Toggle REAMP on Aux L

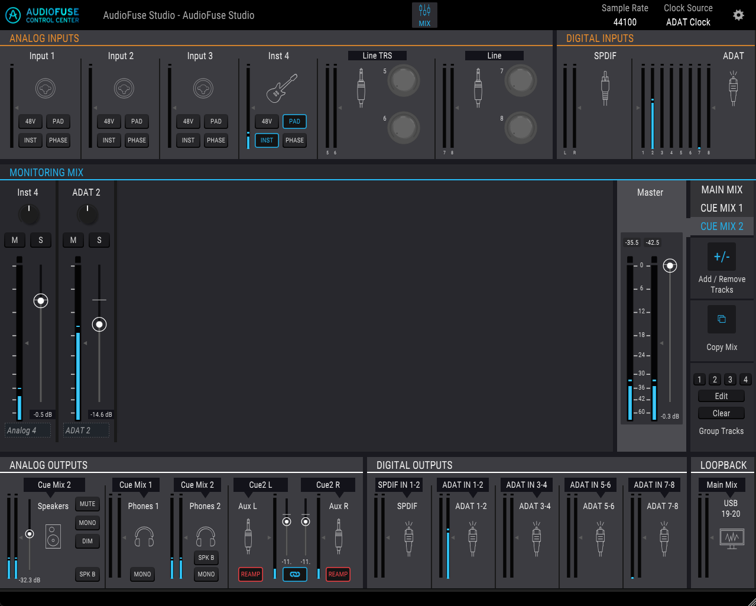tap(251, 574)
